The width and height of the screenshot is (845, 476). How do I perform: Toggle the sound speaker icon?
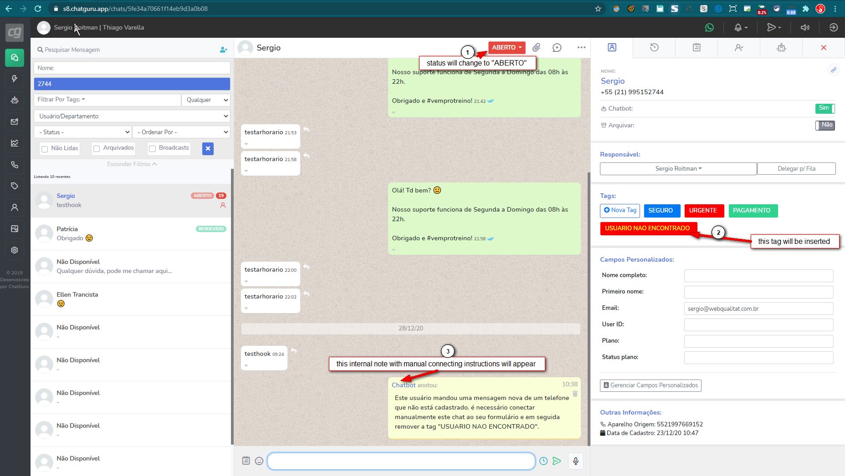point(805,27)
